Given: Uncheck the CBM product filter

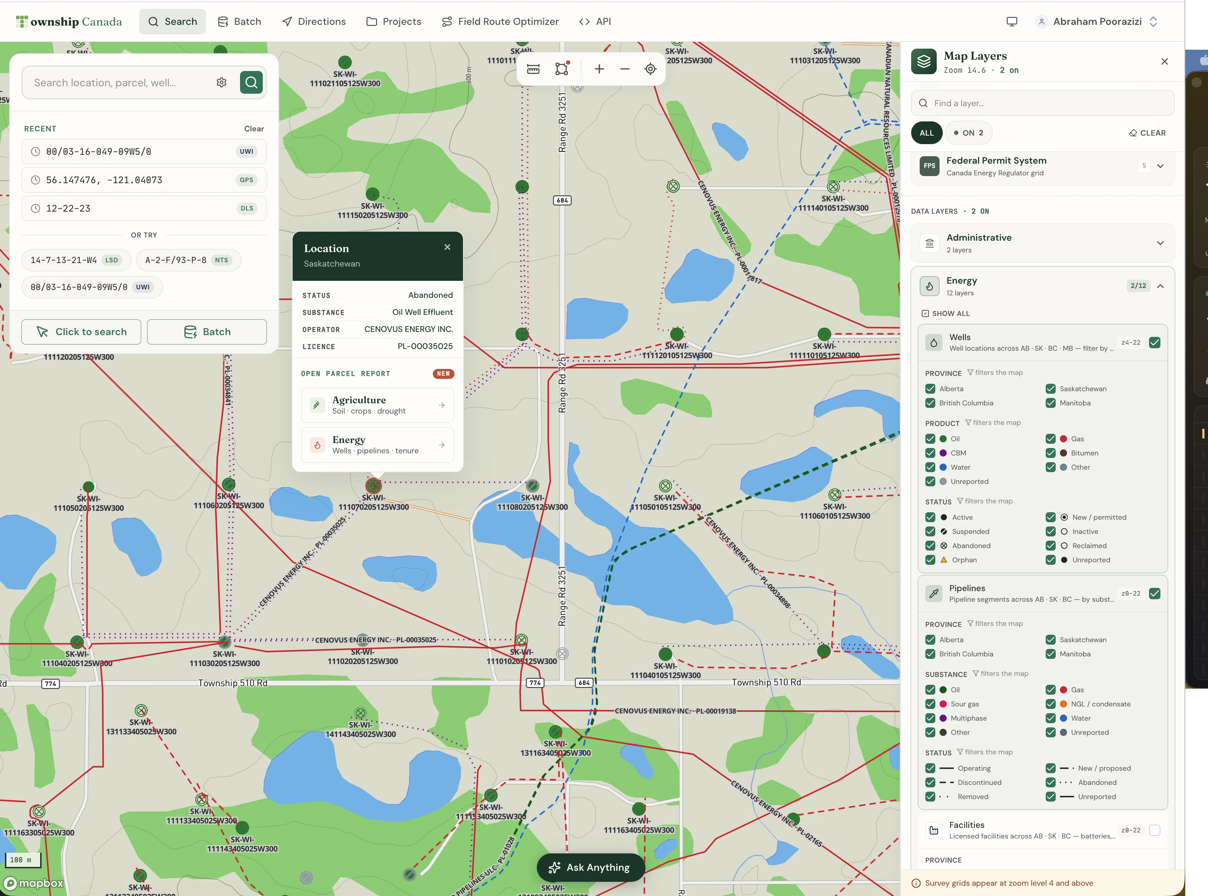Looking at the screenshot, I should point(930,453).
